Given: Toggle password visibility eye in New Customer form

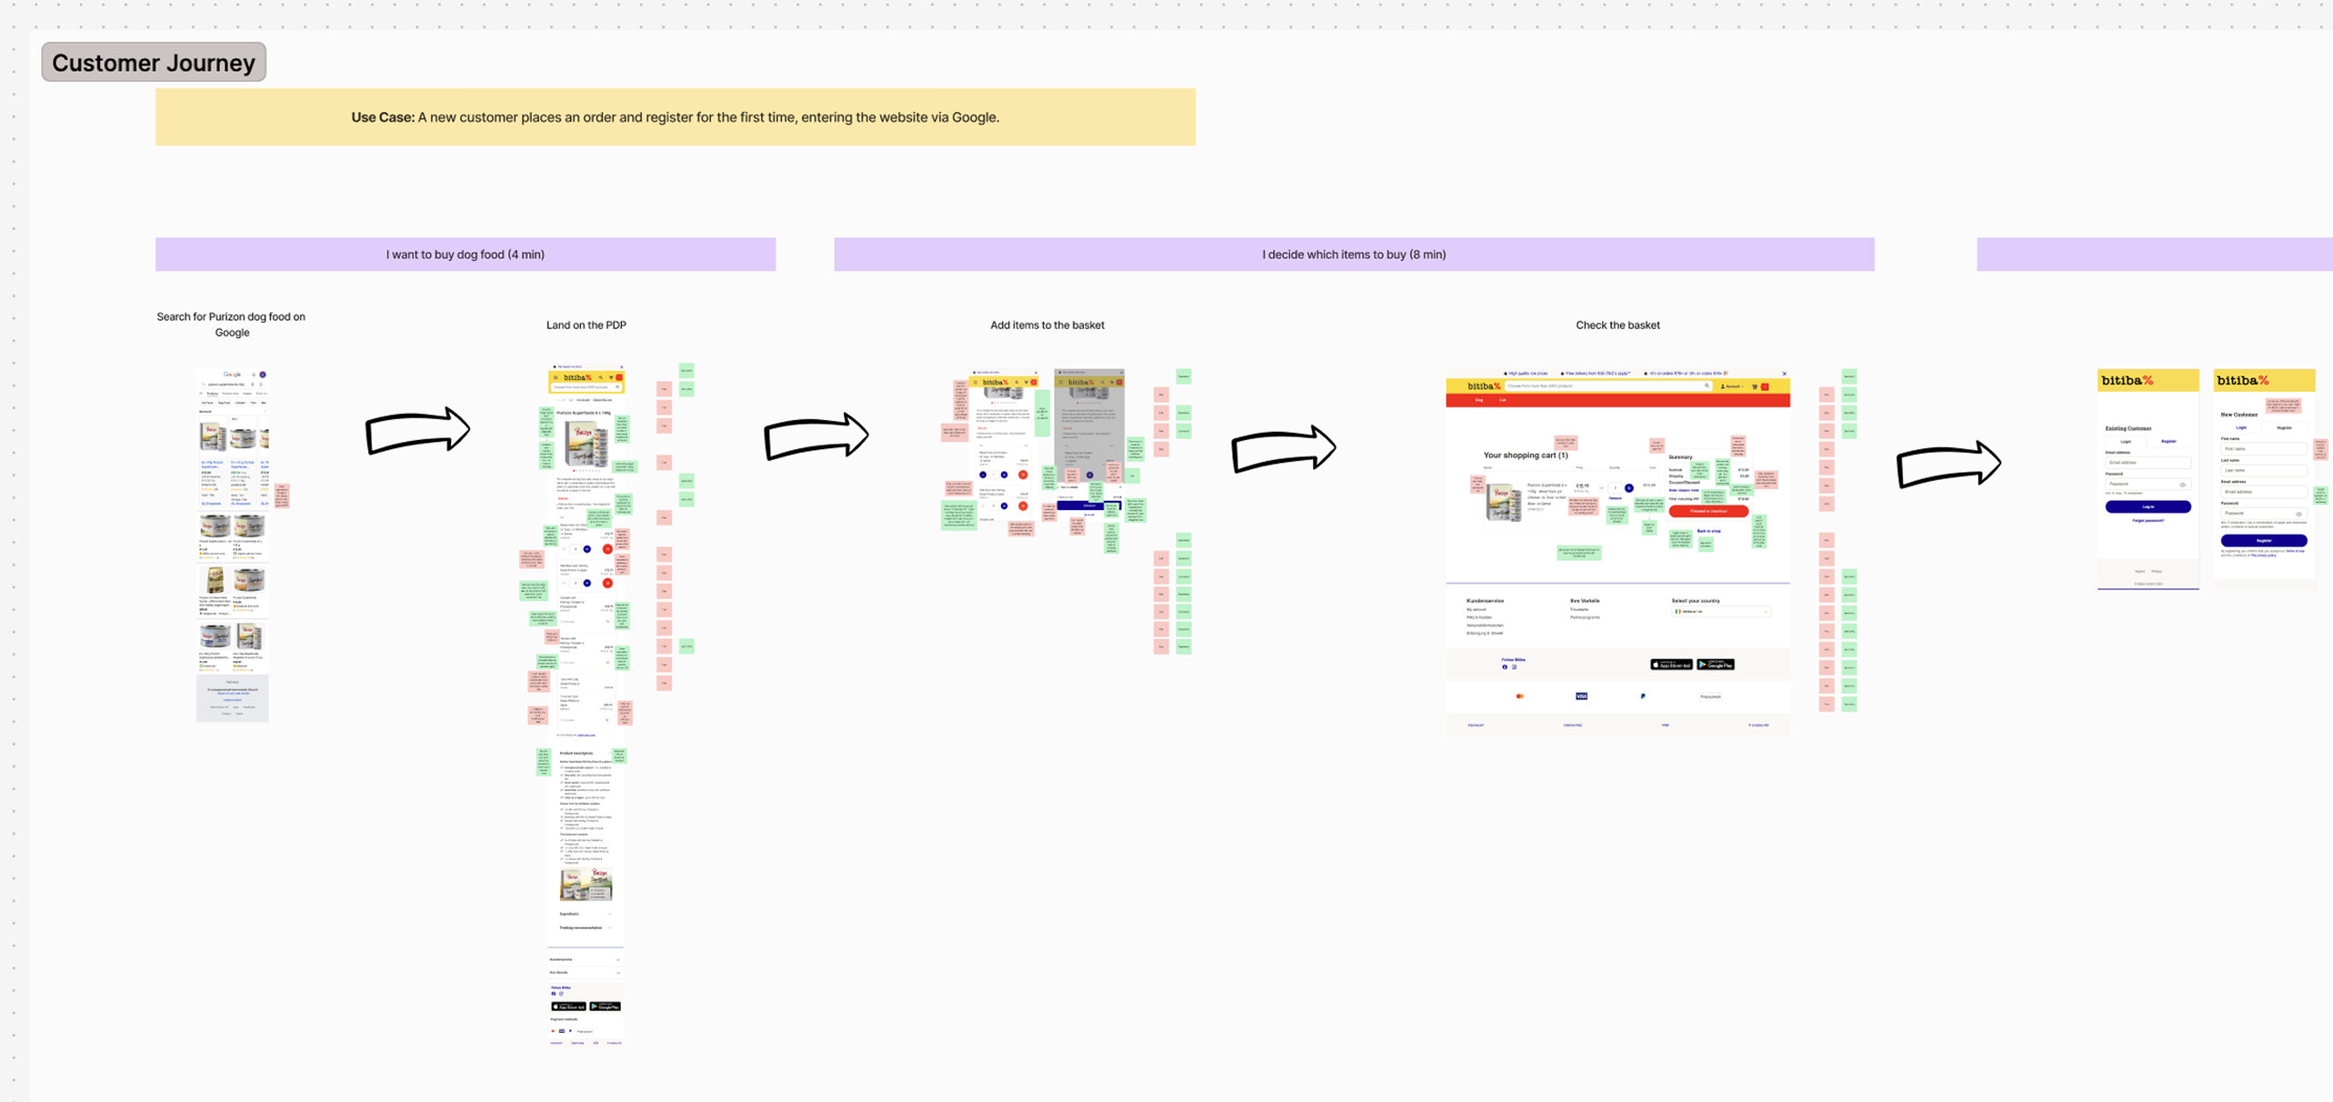Looking at the screenshot, I should click(2298, 514).
